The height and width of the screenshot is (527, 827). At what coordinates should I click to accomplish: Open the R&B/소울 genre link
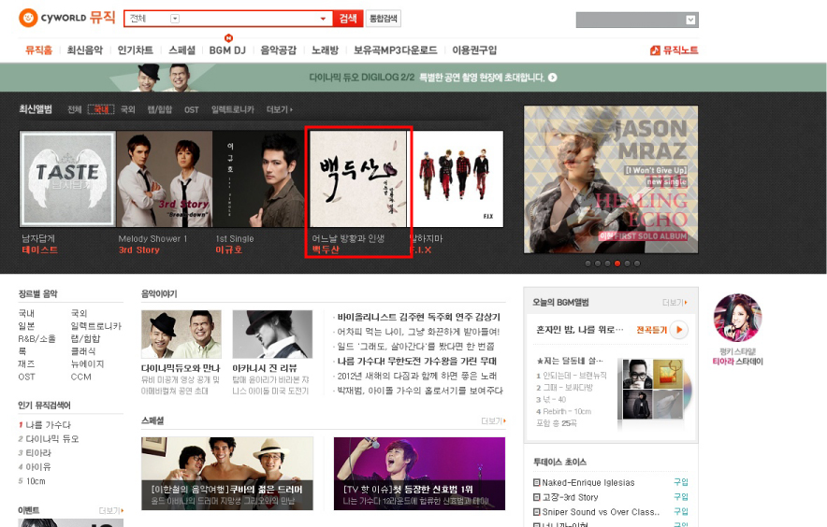(x=36, y=339)
